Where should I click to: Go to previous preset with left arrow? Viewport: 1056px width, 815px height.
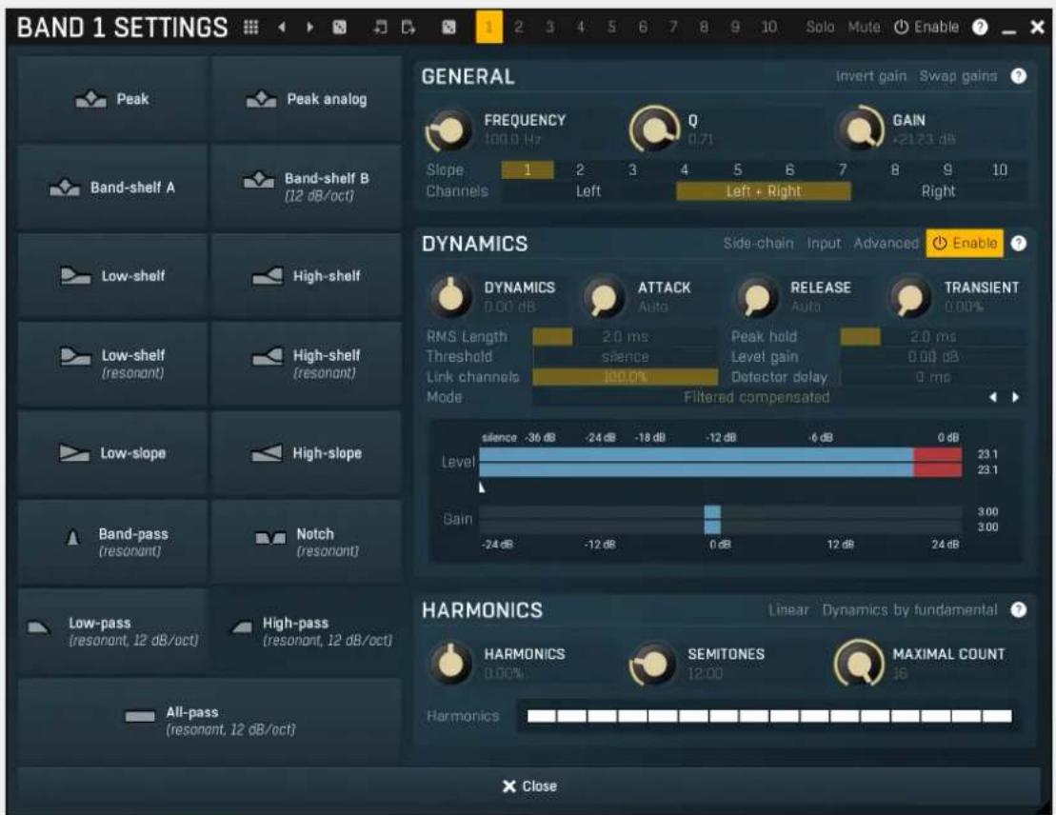[282, 27]
